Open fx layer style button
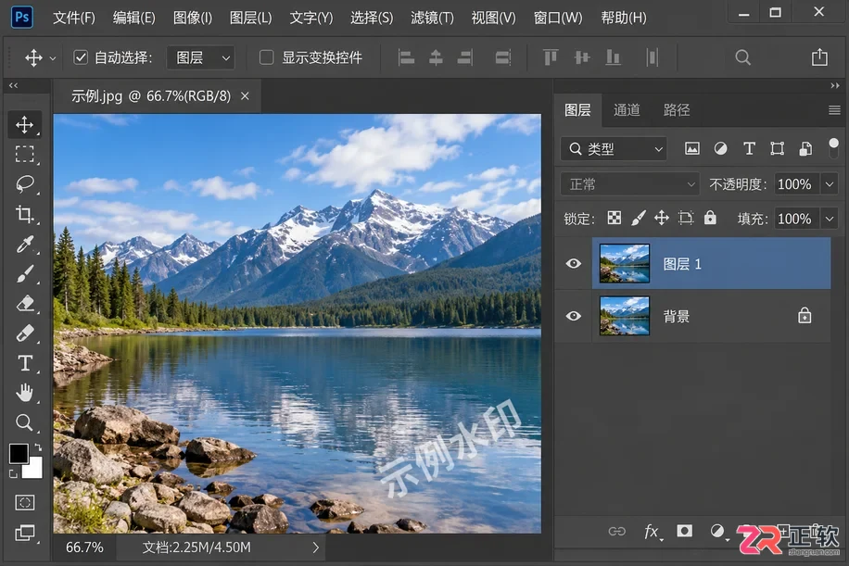 (652, 532)
